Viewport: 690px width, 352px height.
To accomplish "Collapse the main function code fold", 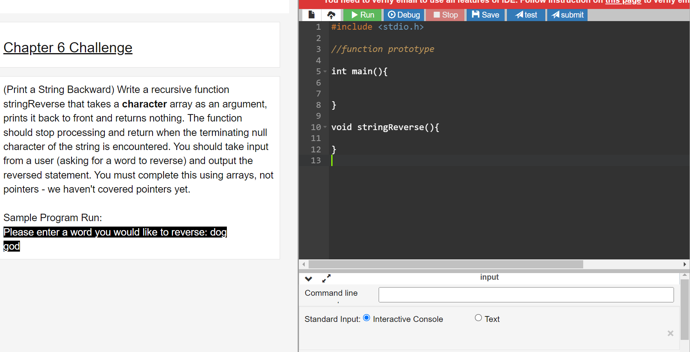I will [x=325, y=71].
